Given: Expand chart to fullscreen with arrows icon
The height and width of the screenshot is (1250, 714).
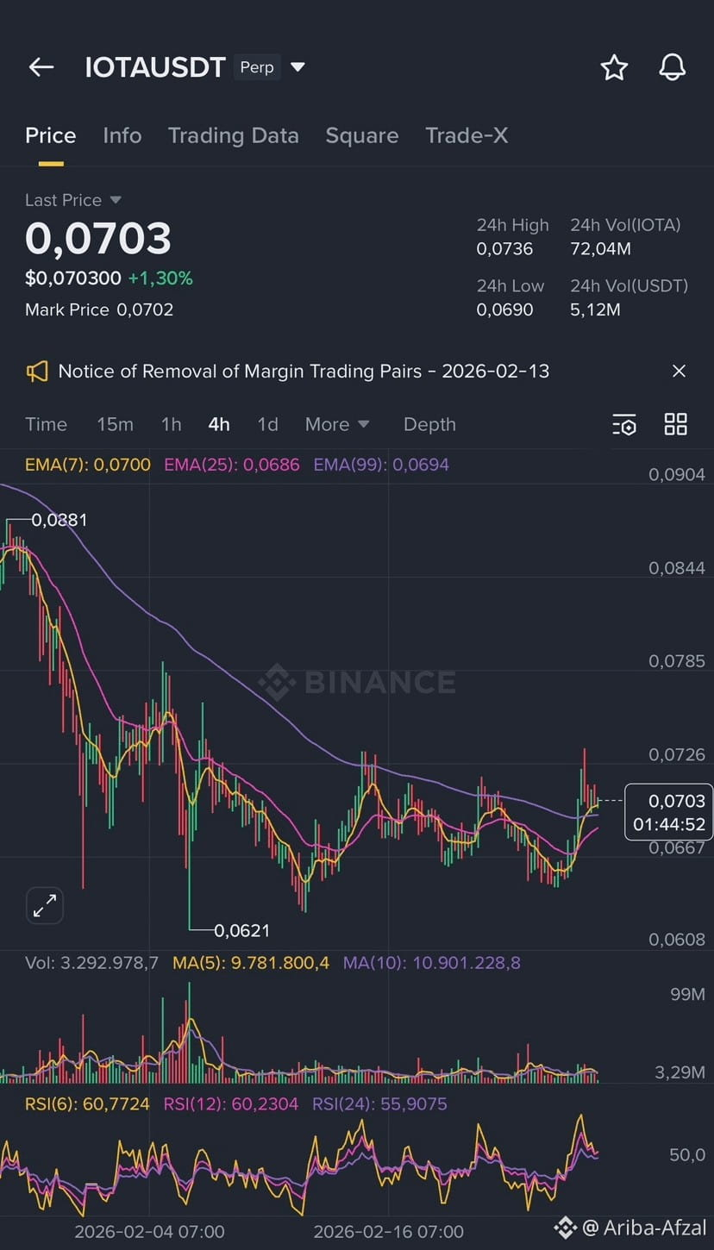Looking at the screenshot, I should [x=44, y=906].
